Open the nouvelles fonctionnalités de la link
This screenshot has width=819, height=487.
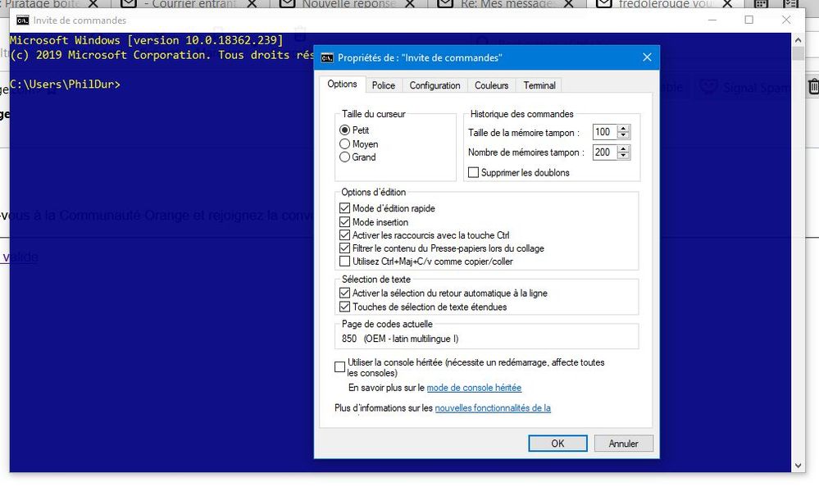coord(493,408)
